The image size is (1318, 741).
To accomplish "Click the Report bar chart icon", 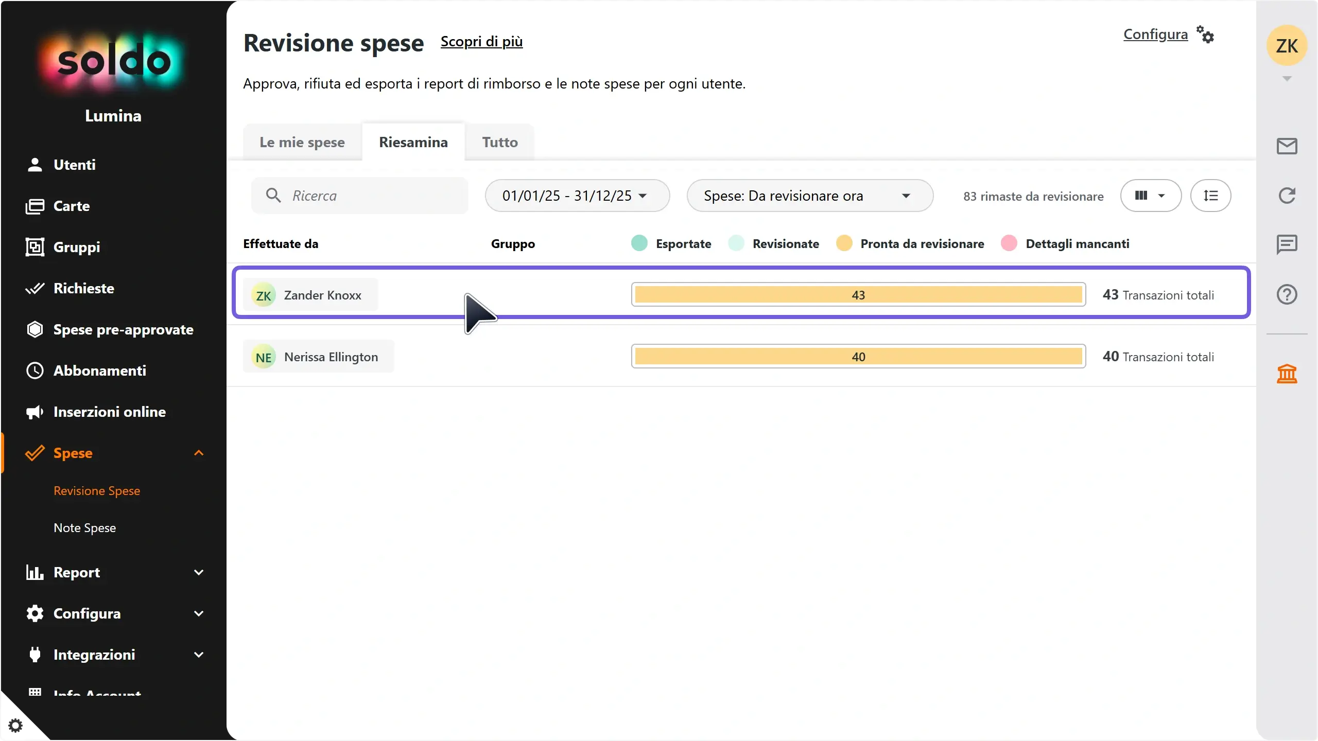I will pyautogui.click(x=34, y=572).
